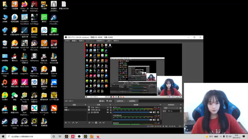The image size is (248, 139).
Task: Open the View menu in OBS
Action: pos(82,41)
